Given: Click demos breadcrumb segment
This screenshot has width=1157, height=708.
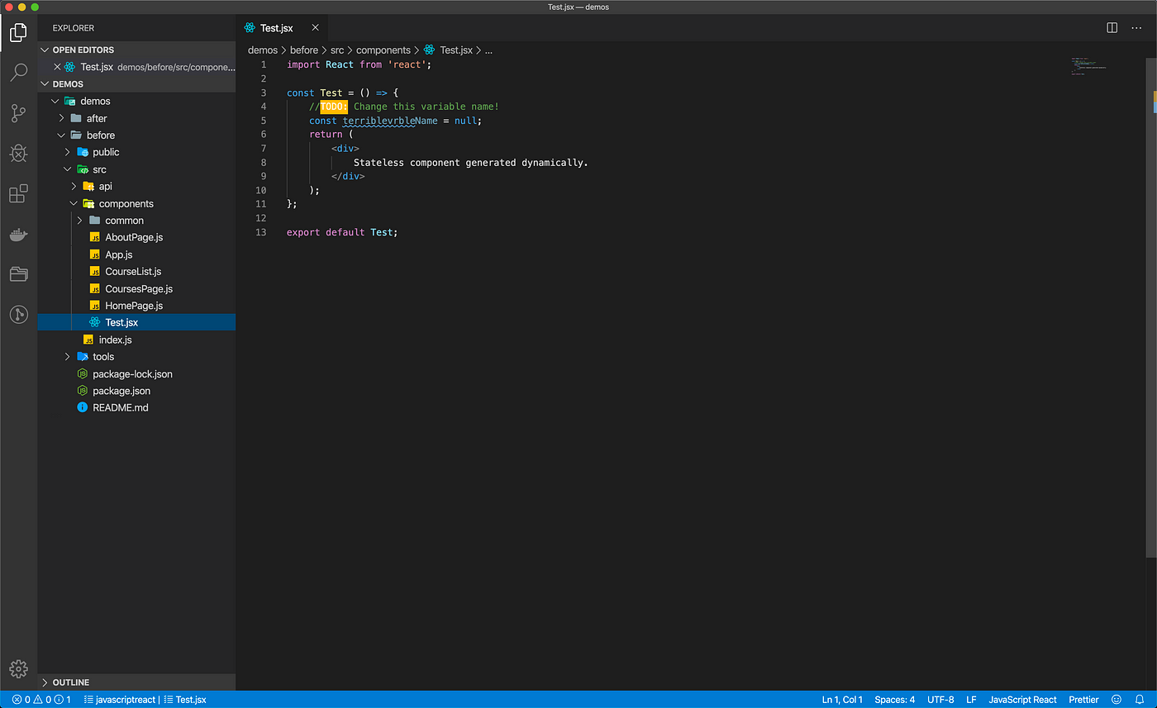Looking at the screenshot, I should [x=263, y=50].
